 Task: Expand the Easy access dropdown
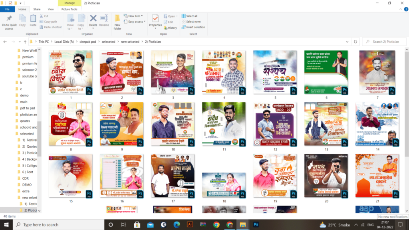pyautogui.click(x=135, y=22)
